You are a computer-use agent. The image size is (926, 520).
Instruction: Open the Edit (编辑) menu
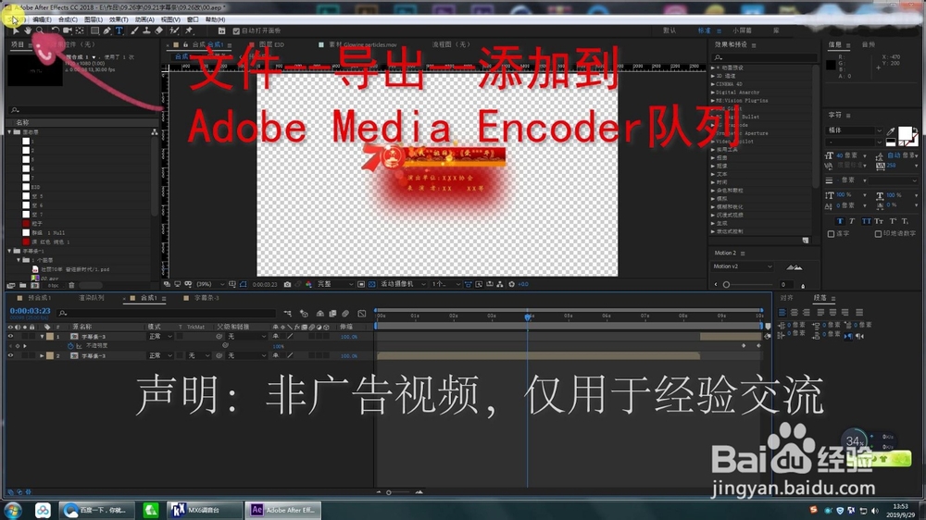pos(42,19)
